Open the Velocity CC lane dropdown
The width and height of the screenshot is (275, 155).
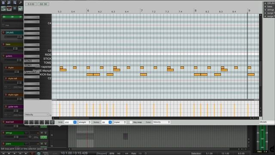[x=37, y=115]
